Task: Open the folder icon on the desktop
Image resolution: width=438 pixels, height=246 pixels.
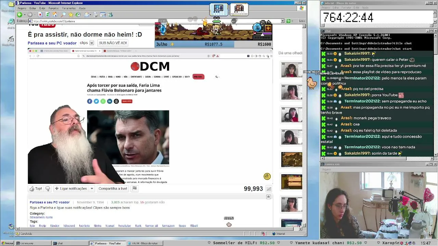Action: tap(11, 4)
